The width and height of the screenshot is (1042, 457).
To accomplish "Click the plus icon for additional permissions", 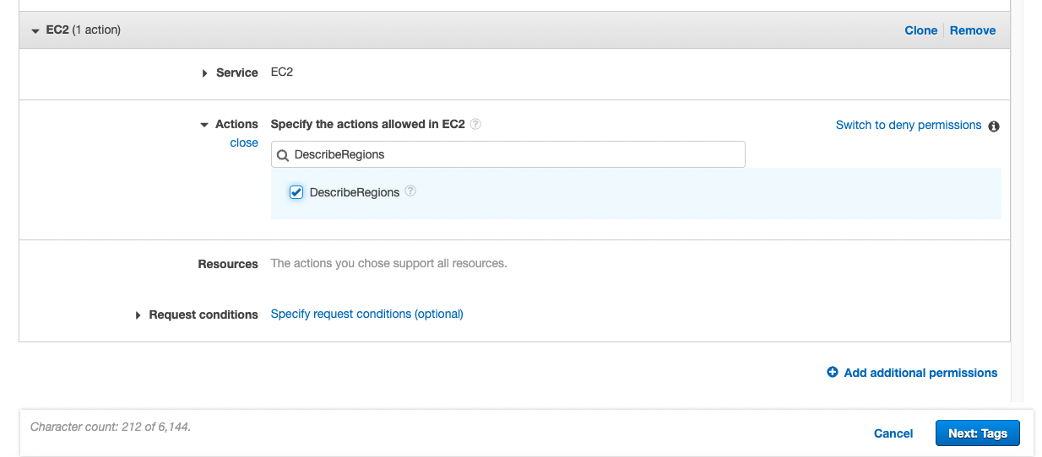I will 833,373.
